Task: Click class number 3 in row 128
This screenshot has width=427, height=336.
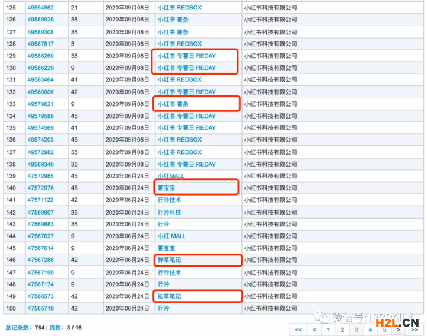Action: coord(72,44)
